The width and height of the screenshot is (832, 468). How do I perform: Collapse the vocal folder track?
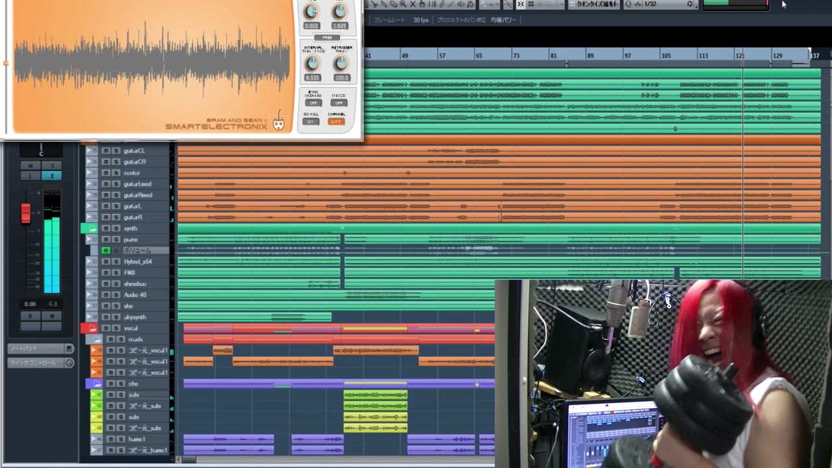pos(92,328)
